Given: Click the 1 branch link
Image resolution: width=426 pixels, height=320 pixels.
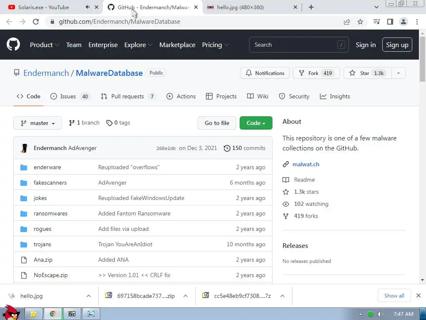Looking at the screenshot, I should click(x=84, y=123).
